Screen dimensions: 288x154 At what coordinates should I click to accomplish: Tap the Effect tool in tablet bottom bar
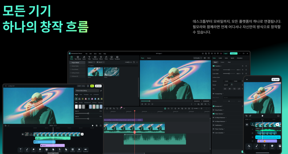point(34,150)
